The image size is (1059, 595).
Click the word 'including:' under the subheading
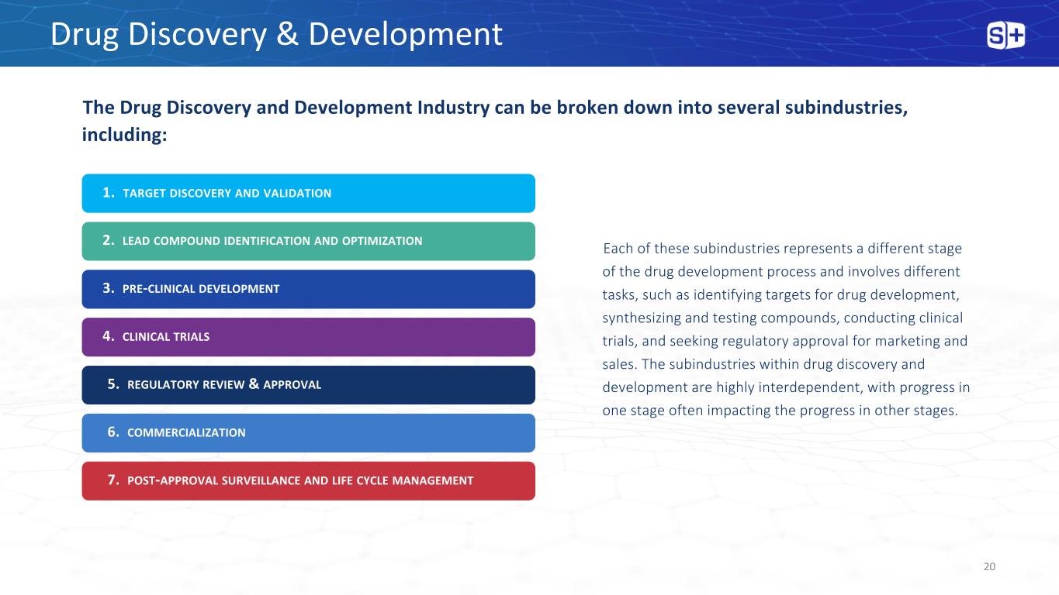[x=124, y=135]
